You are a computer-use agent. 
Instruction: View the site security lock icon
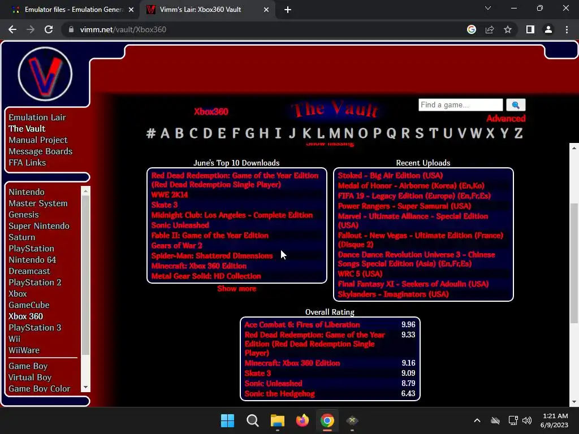point(71,29)
